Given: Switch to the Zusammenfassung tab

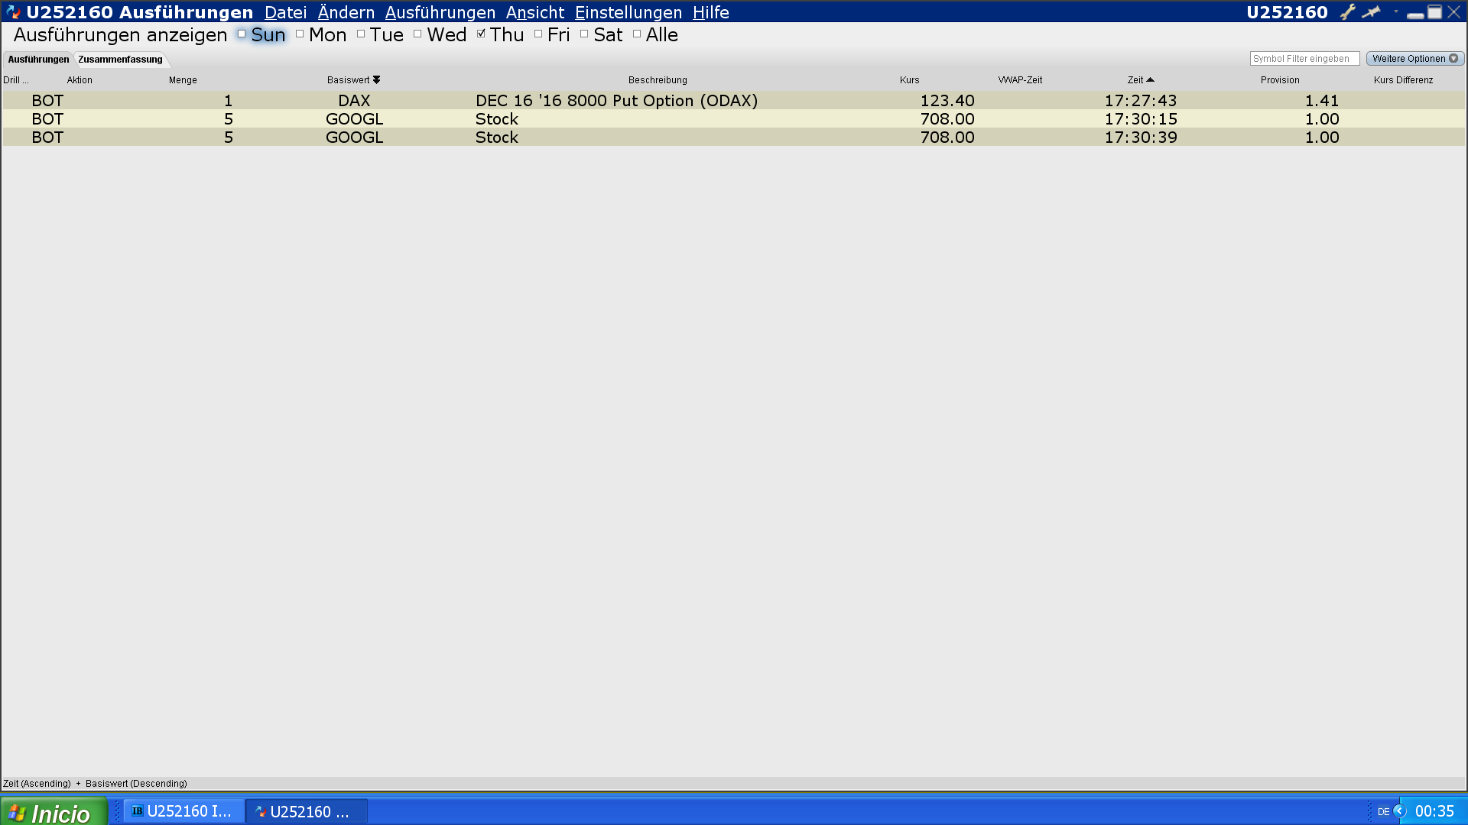Looking at the screenshot, I should coord(120,60).
